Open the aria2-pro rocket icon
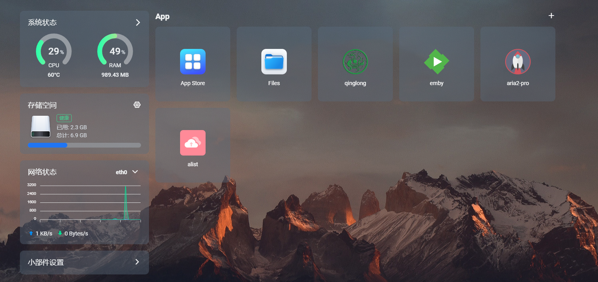598x282 pixels. point(518,62)
